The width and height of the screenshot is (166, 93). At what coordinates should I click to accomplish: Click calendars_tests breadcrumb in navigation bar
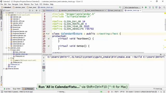point(19,7)
